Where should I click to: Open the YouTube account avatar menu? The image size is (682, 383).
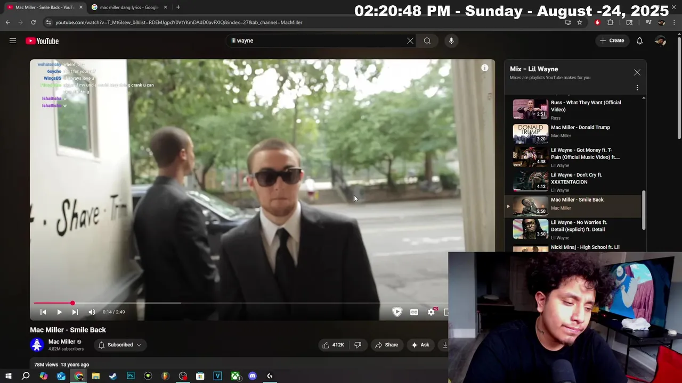coord(660,40)
